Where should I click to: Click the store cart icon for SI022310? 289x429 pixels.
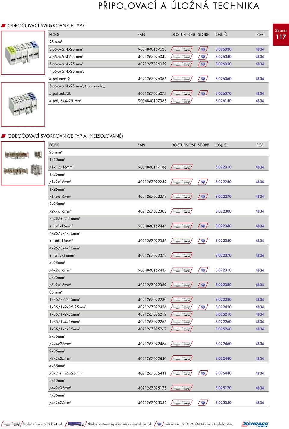click(x=203, y=270)
